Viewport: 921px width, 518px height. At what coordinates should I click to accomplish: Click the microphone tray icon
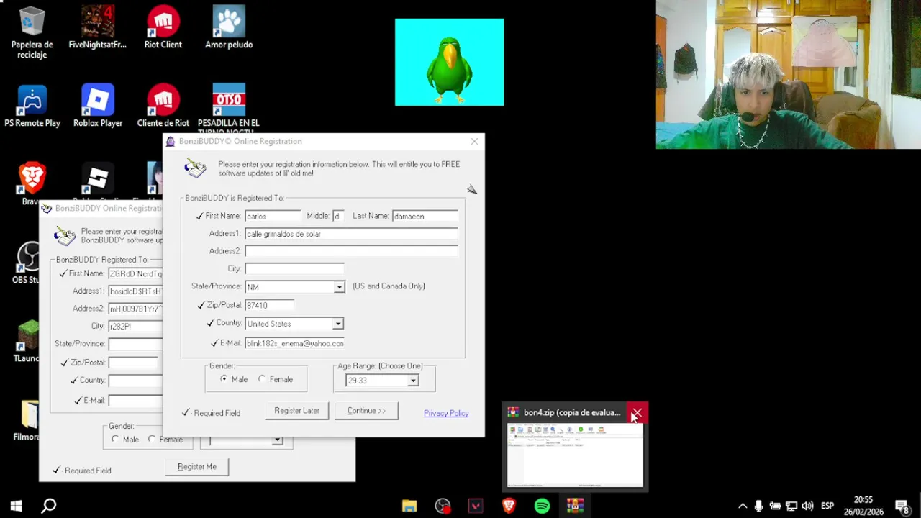758,506
